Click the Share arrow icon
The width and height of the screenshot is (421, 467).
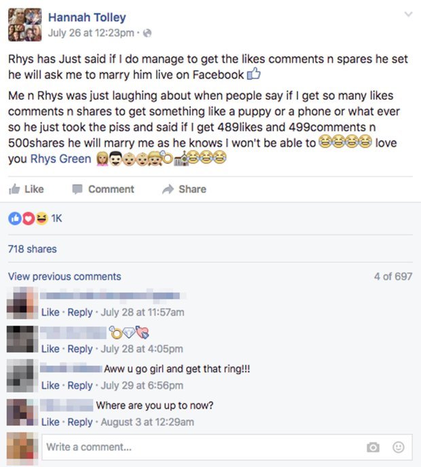coord(168,189)
